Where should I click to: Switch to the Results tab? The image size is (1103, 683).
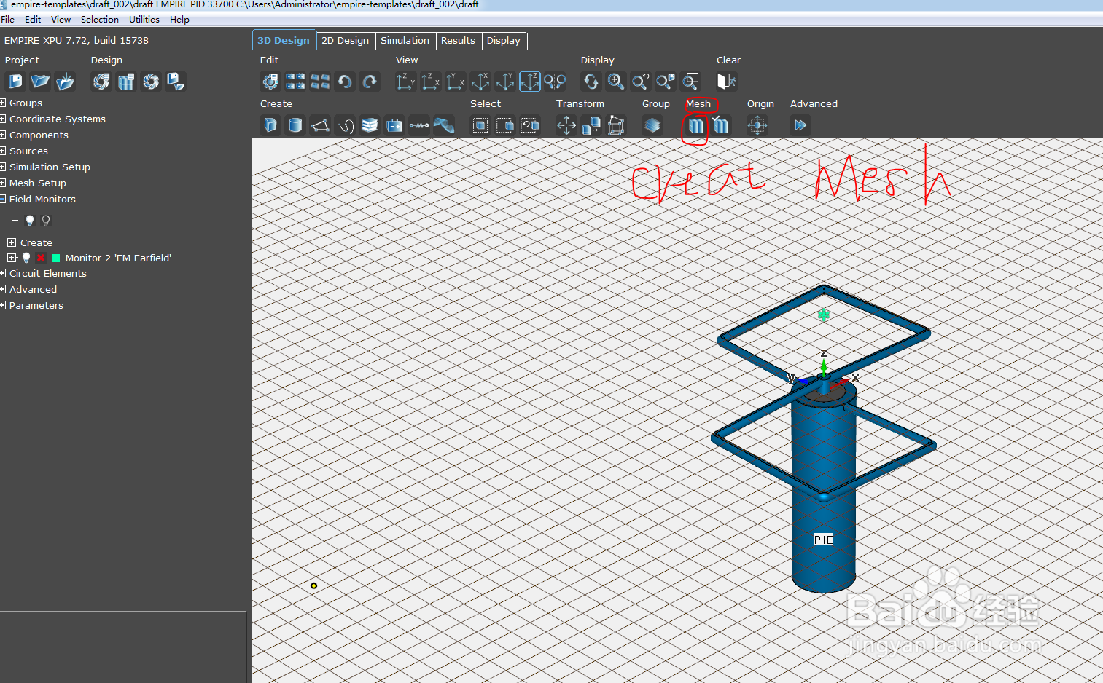click(458, 41)
